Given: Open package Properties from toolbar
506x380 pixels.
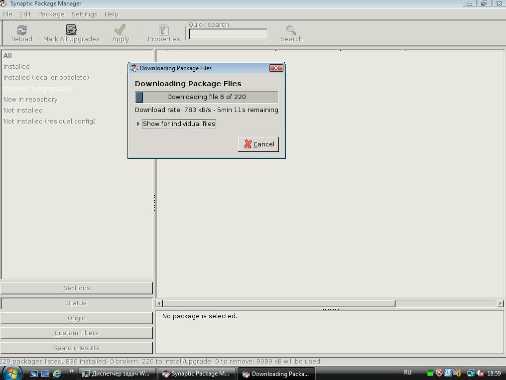Looking at the screenshot, I should point(163,30).
